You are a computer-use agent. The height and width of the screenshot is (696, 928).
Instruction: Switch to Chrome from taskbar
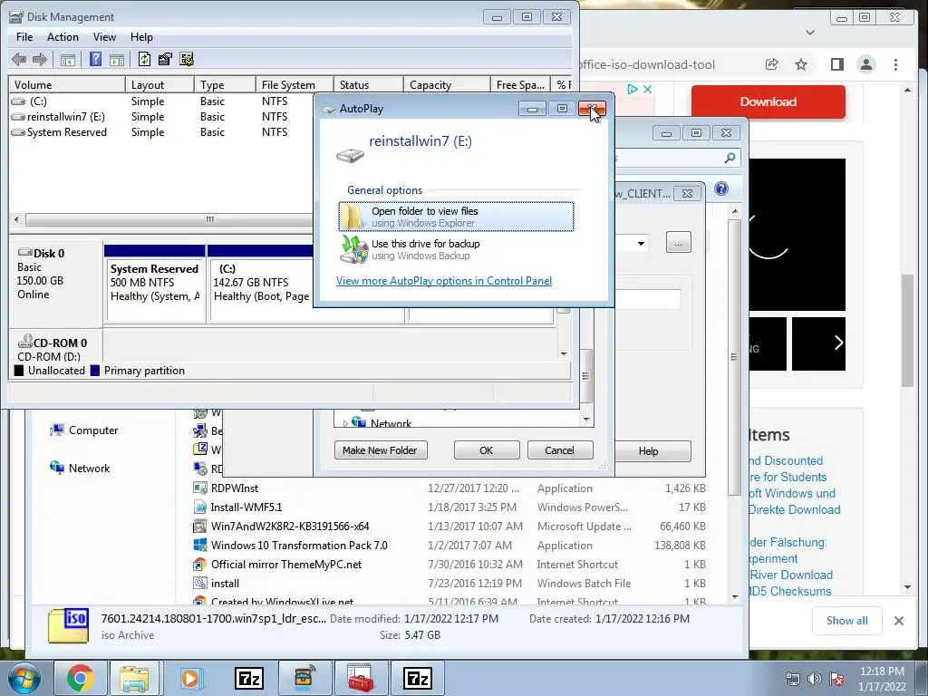point(81,678)
